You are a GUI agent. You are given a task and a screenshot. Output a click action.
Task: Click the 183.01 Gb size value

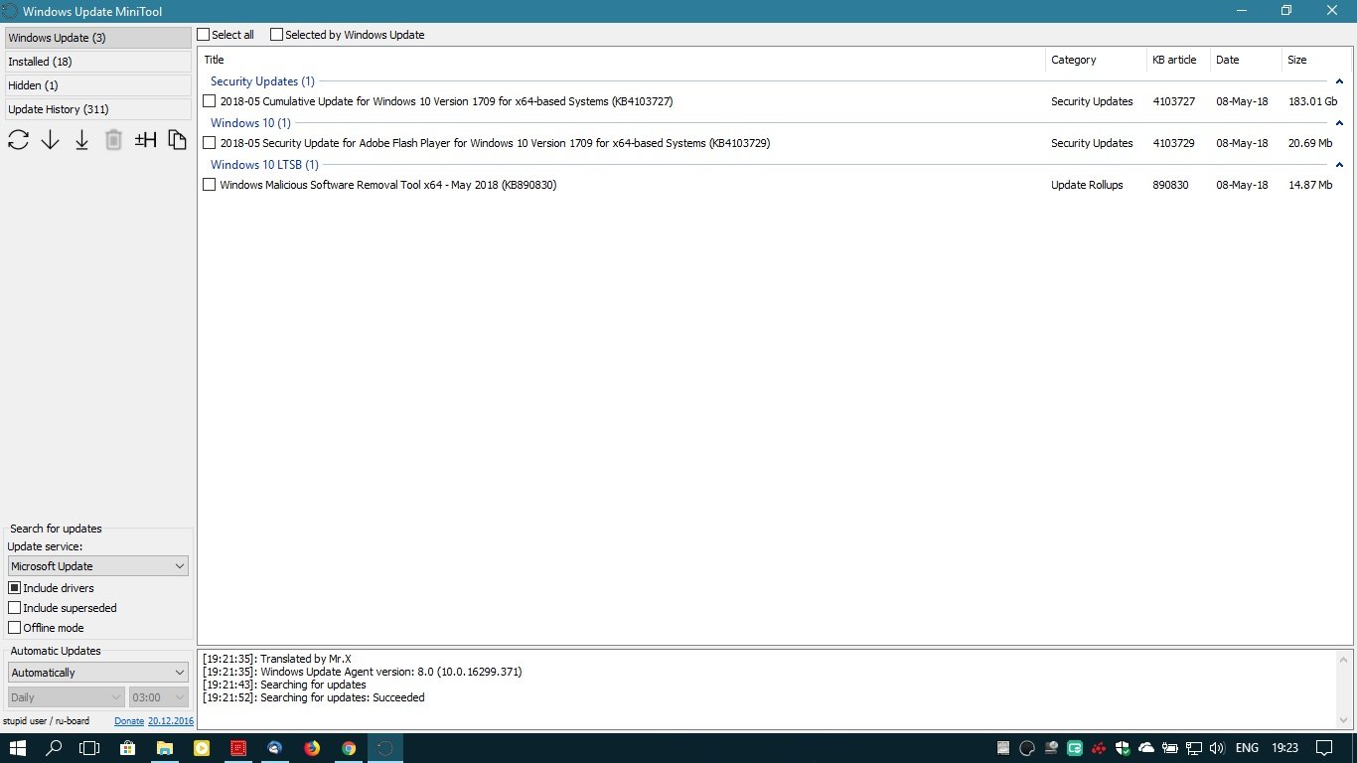(x=1312, y=101)
